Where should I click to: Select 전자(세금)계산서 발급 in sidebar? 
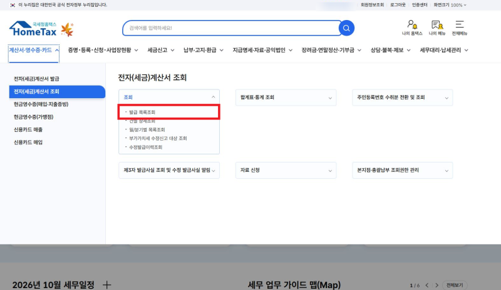coord(36,79)
